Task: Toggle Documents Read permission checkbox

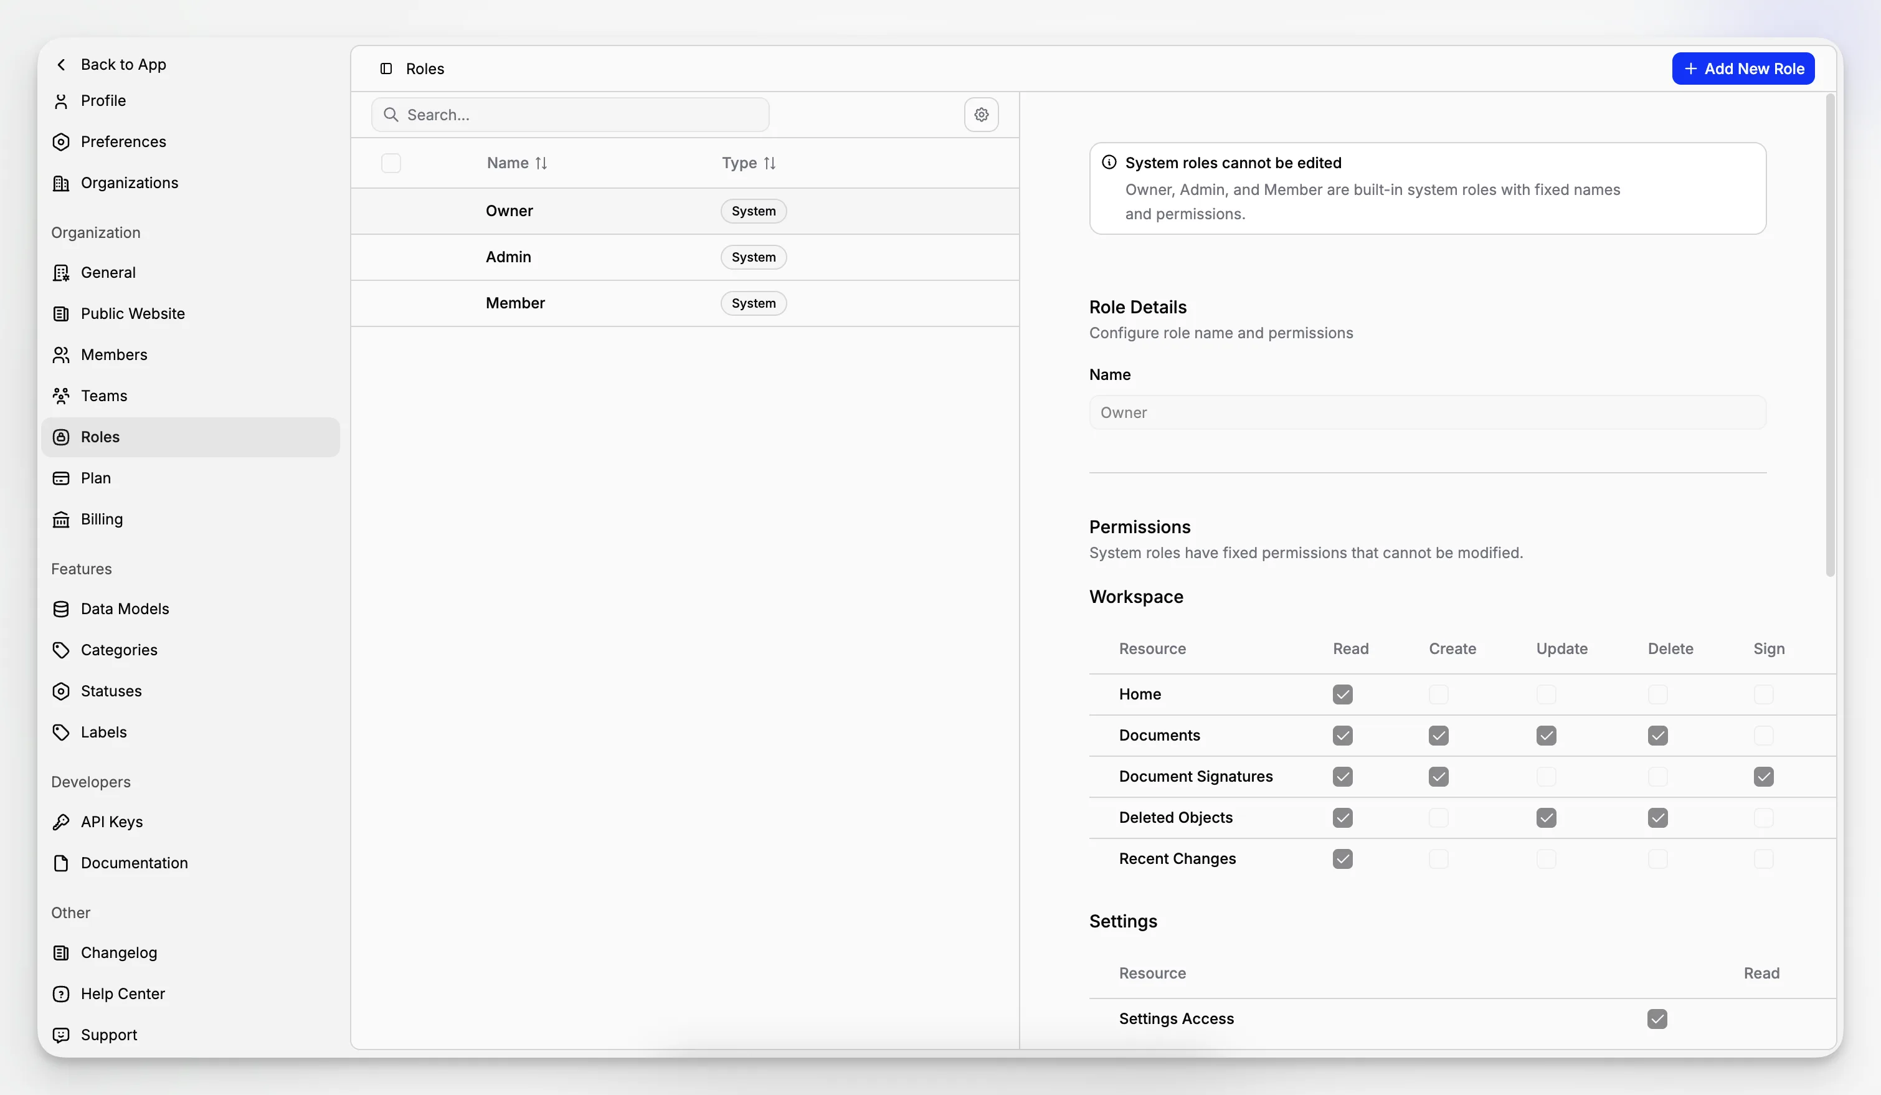Action: coord(1343,735)
